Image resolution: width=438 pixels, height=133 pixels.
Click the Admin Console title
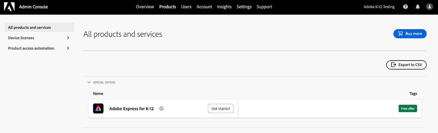[33, 7]
